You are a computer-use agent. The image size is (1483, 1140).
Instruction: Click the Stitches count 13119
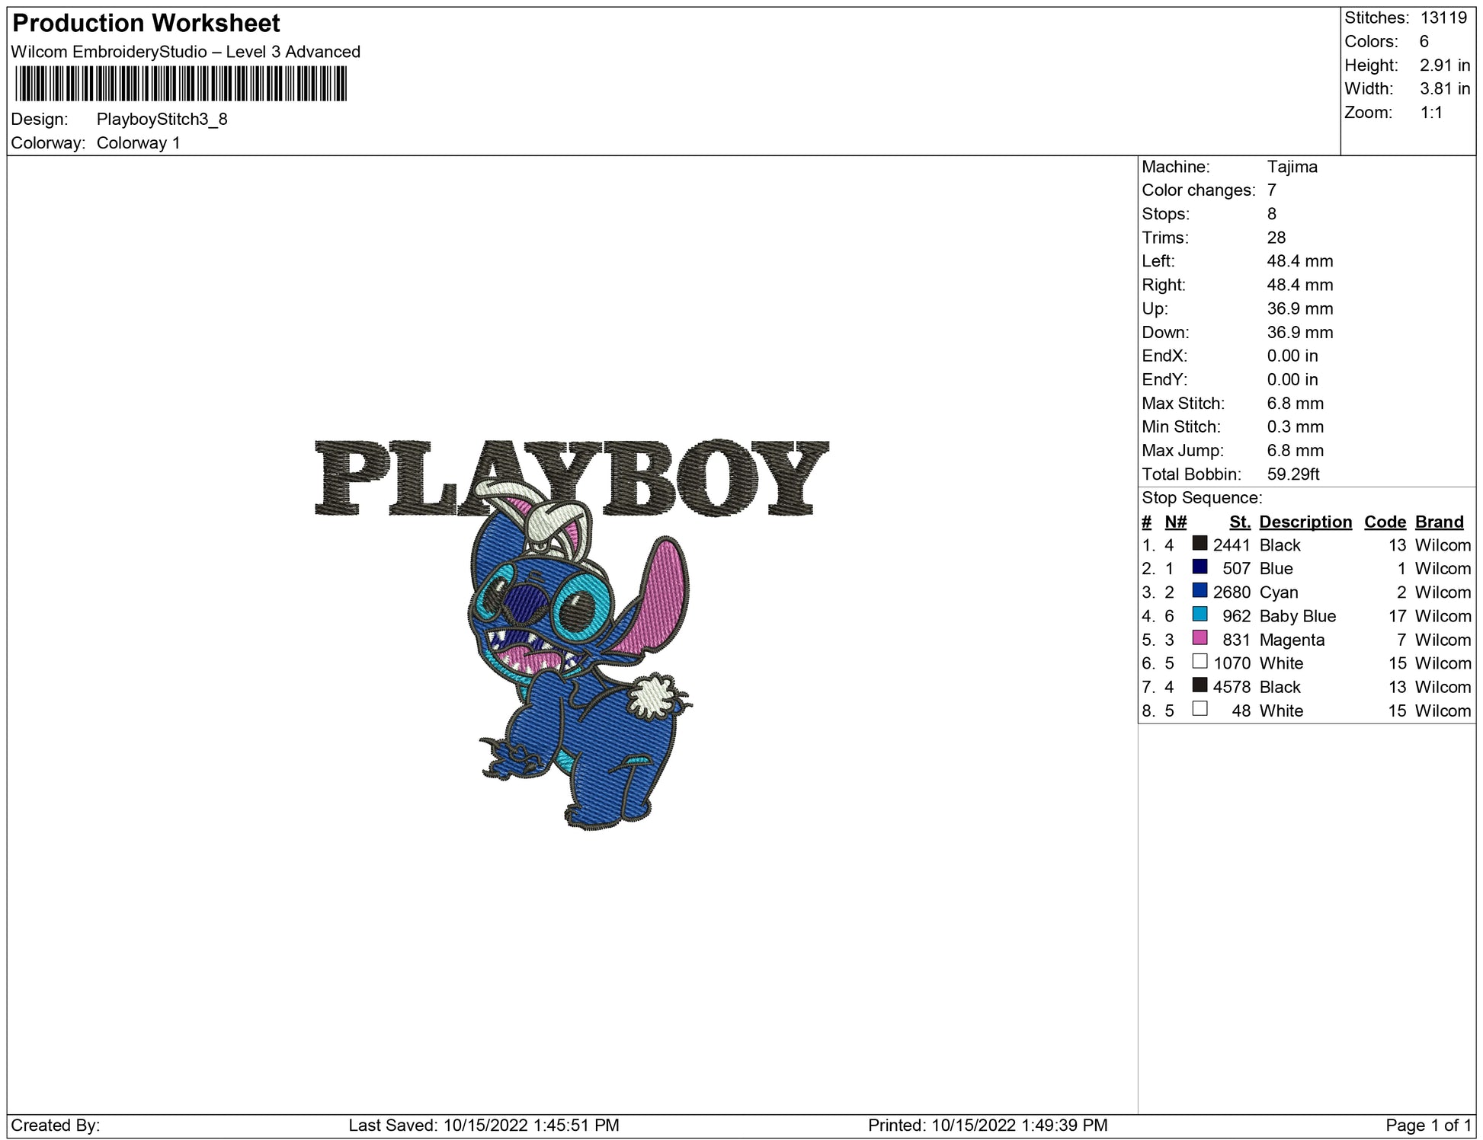click(x=1443, y=18)
